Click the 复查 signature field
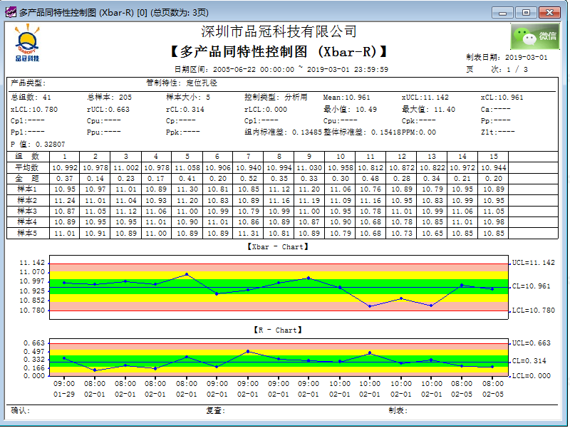This screenshot has width=570, height=428. [216, 411]
